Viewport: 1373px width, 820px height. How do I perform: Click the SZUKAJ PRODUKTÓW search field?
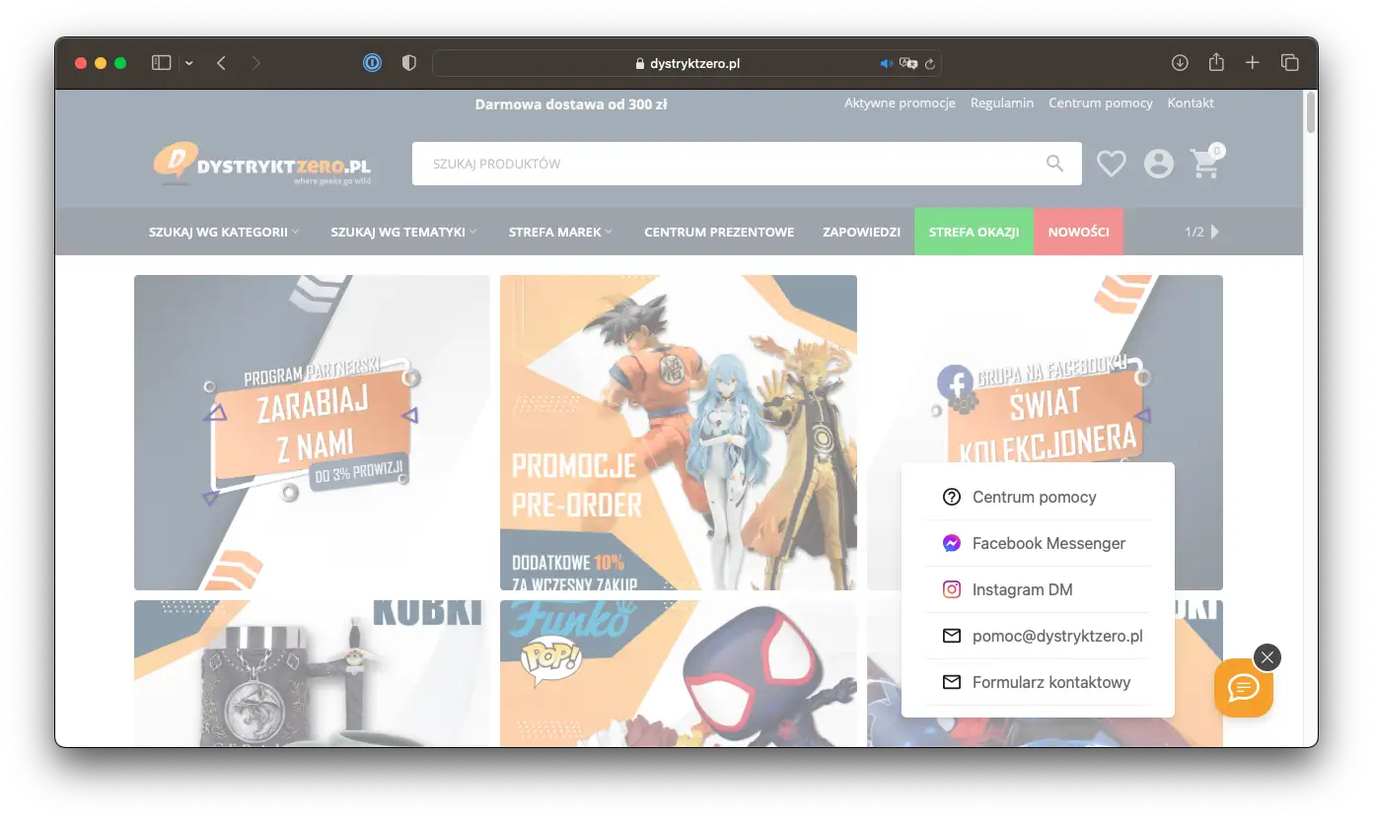(747, 164)
